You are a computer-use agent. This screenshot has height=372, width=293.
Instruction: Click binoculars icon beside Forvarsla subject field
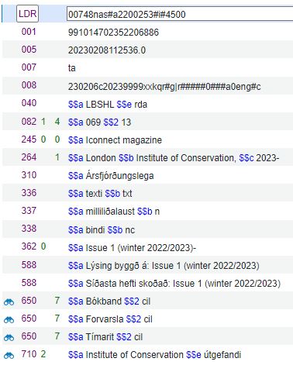pos(9,319)
